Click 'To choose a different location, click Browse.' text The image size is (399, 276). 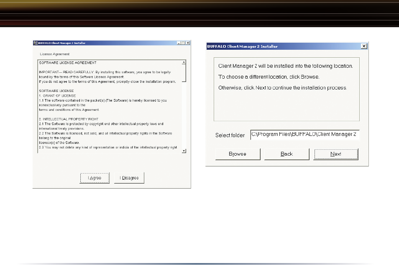coord(269,77)
